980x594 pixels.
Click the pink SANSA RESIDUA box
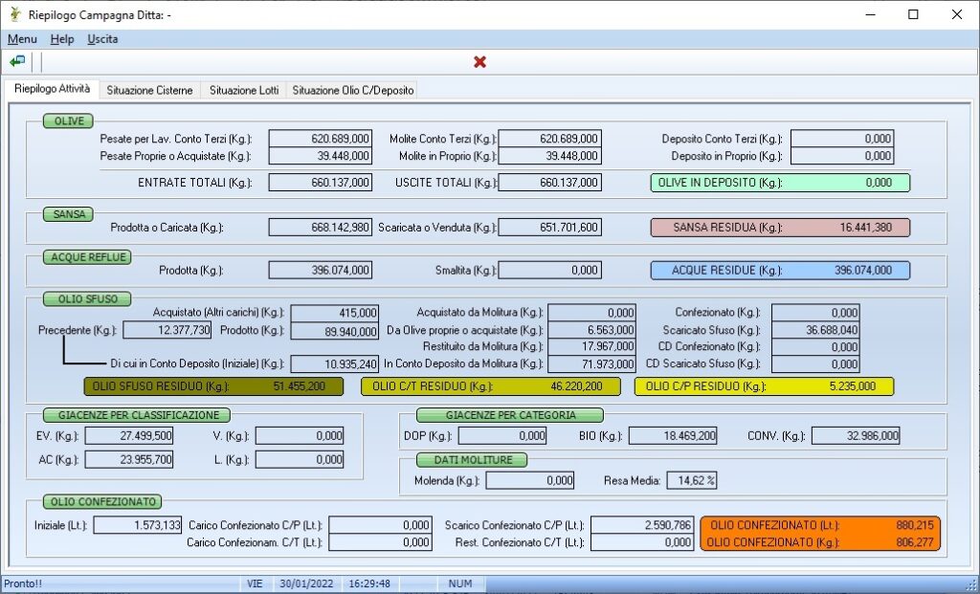coord(780,228)
